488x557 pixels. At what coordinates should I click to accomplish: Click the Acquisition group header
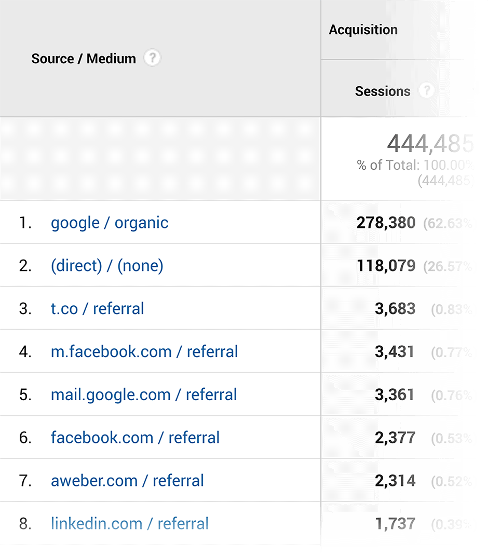coord(363,30)
